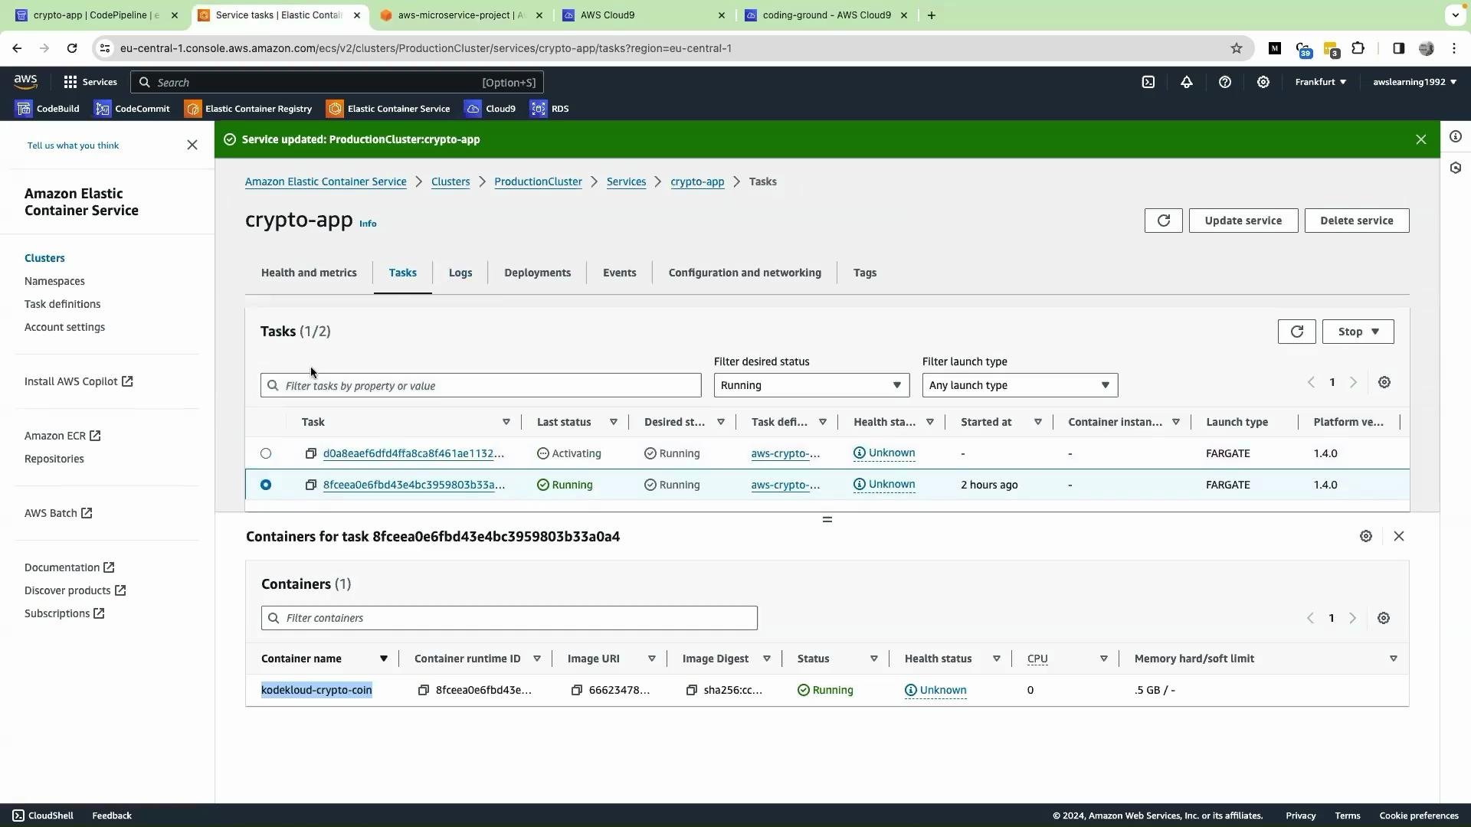Open Filter desired status dropdown showing Running

(x=811, y=385)
